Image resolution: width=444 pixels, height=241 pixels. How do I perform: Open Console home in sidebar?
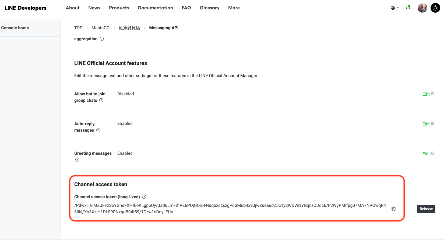(x=15, y=28)
